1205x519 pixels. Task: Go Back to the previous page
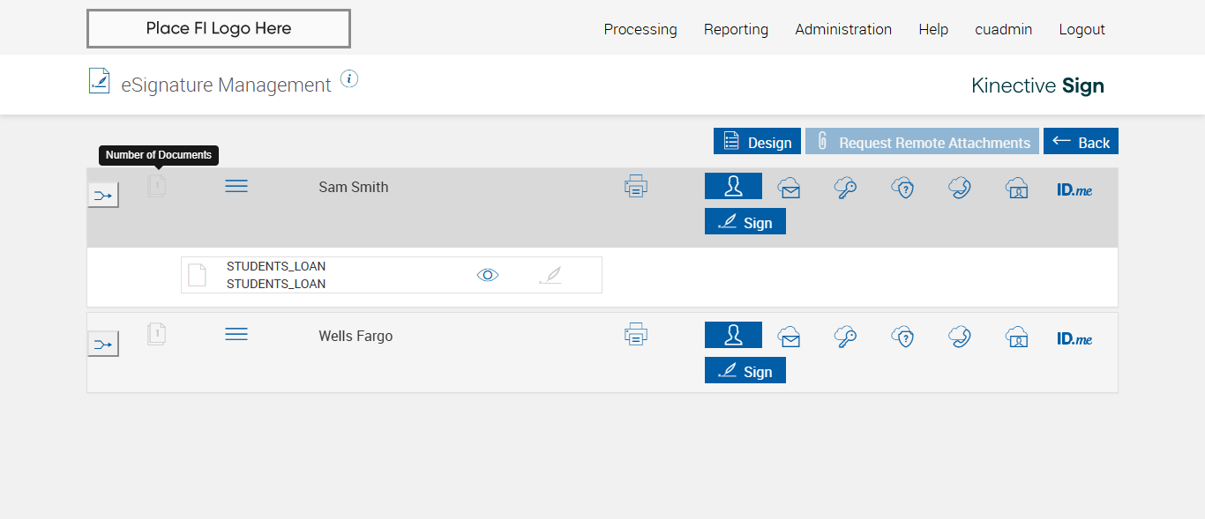pyautogui.click(x=1081, y=142)
